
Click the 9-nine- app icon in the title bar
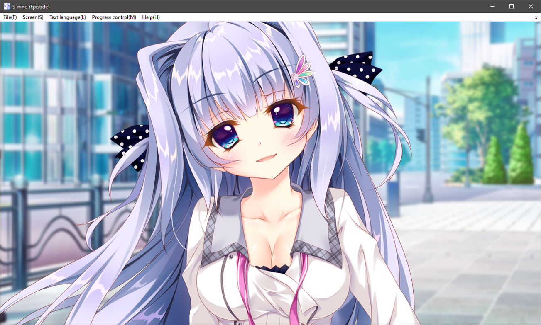7,7
